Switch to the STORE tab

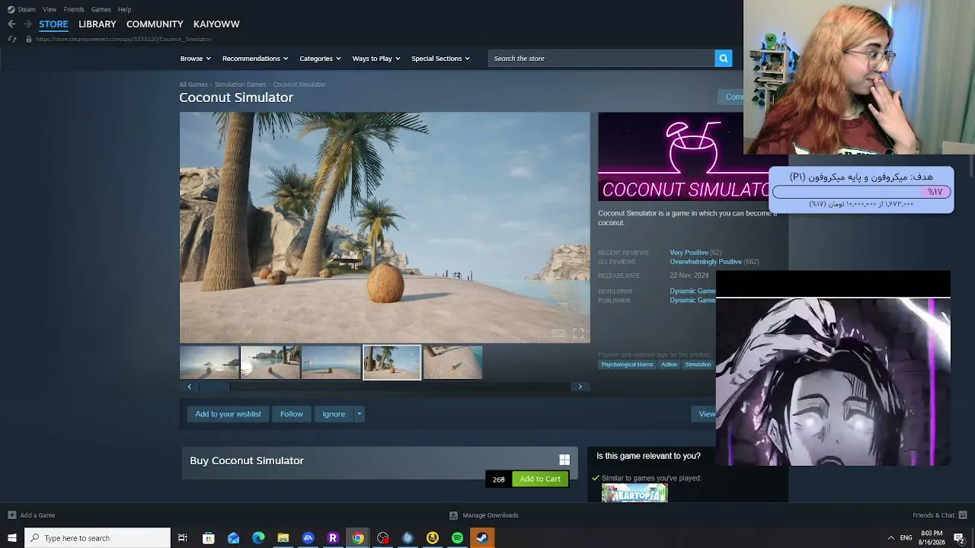pyautogui.click(x=53, y=24)
